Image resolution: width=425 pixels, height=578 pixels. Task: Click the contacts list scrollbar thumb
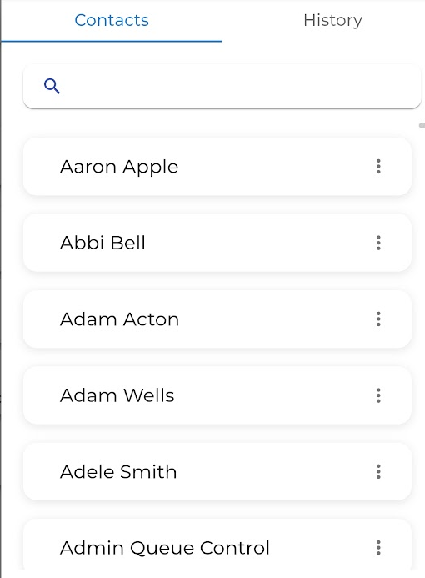422,126
